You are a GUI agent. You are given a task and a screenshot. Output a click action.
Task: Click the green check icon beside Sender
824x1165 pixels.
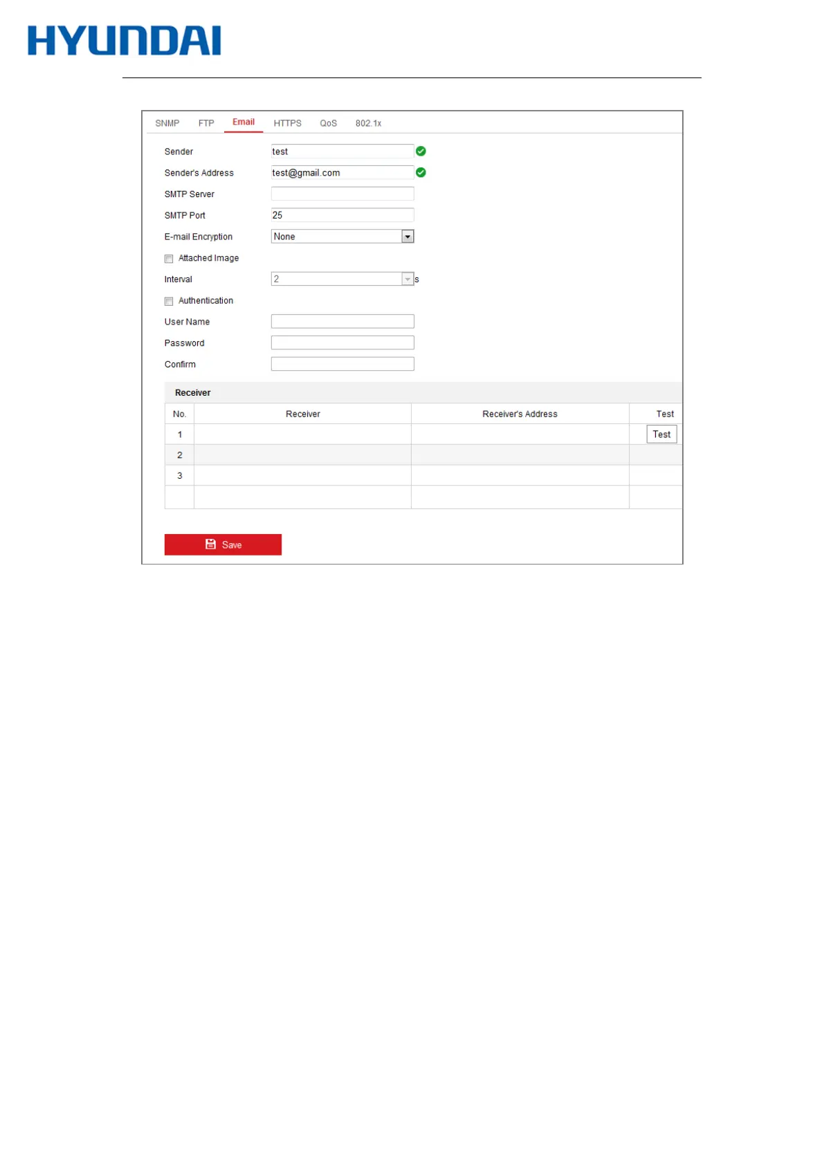pos(421,152)
